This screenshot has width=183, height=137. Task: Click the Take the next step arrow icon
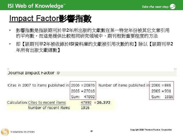[x=173, y=6]
